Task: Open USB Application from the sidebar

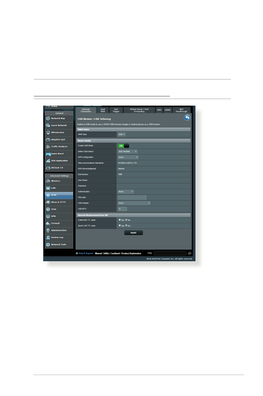Action: [x=59, y=161]
